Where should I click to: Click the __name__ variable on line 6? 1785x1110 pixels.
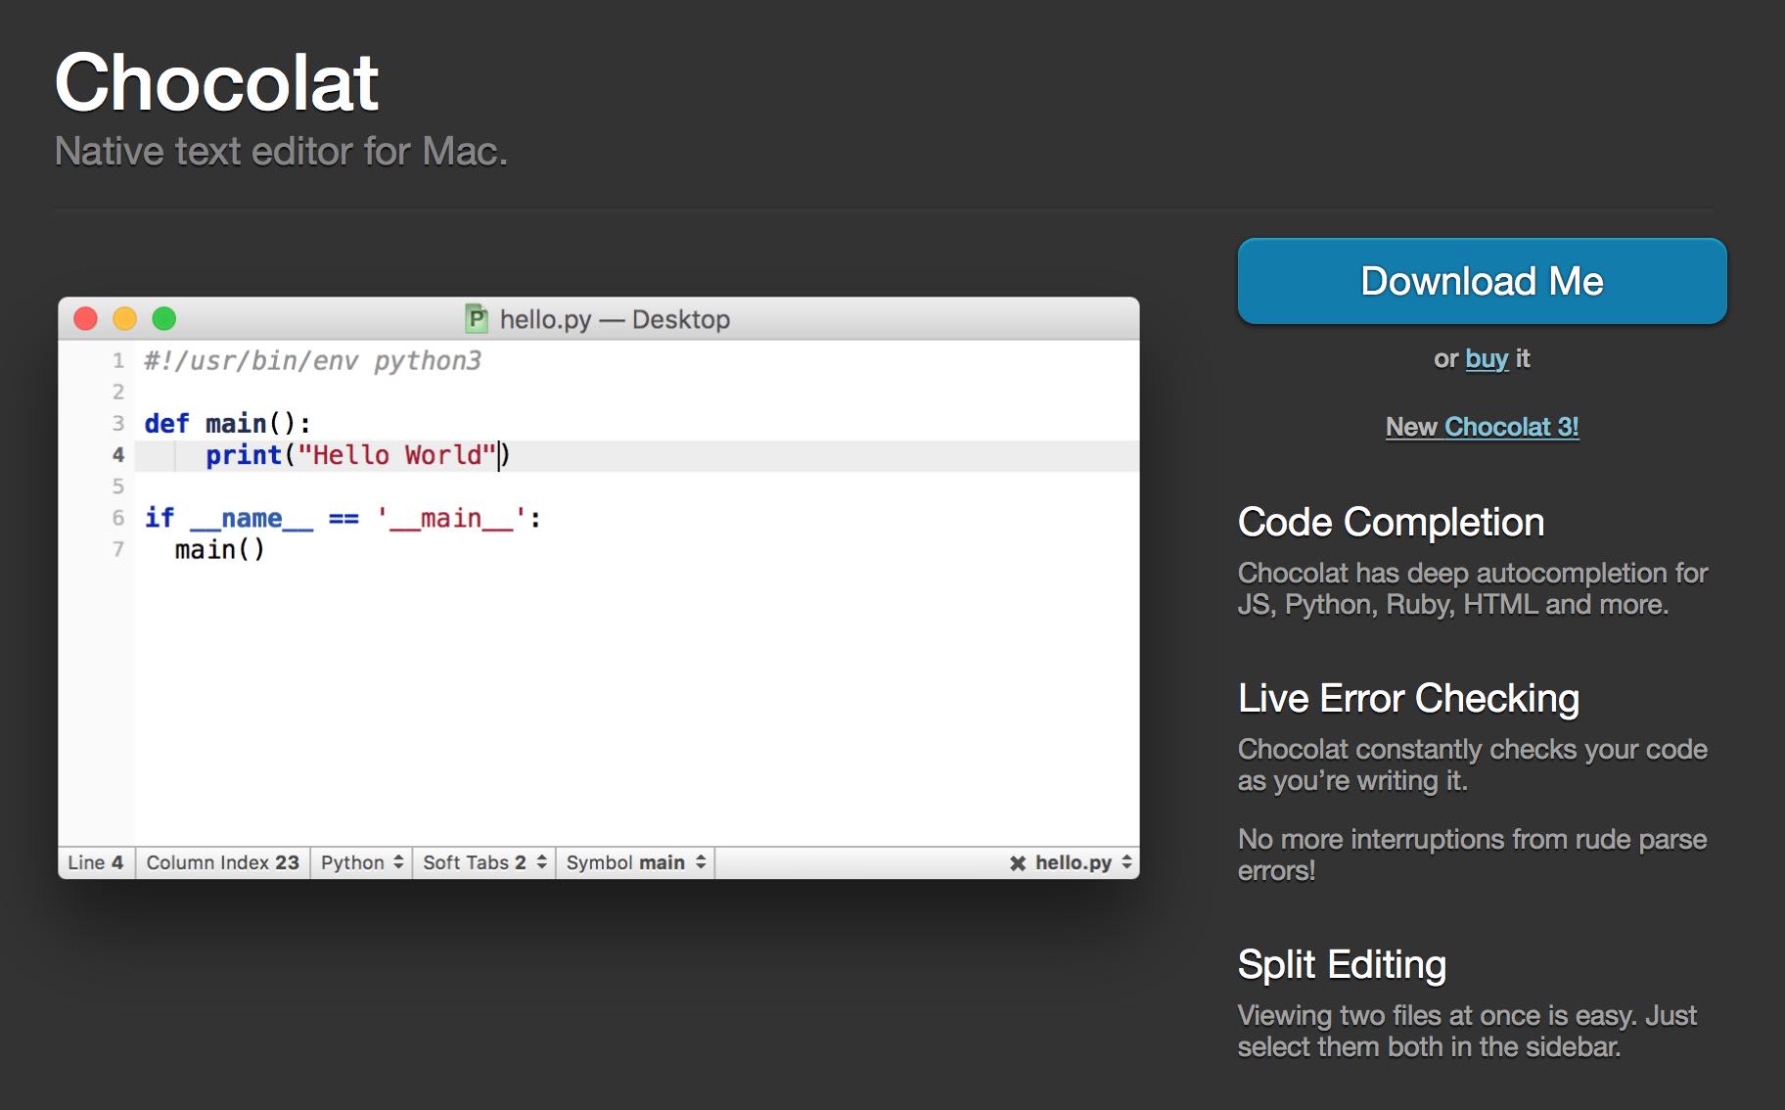click(x=252, y=518)
